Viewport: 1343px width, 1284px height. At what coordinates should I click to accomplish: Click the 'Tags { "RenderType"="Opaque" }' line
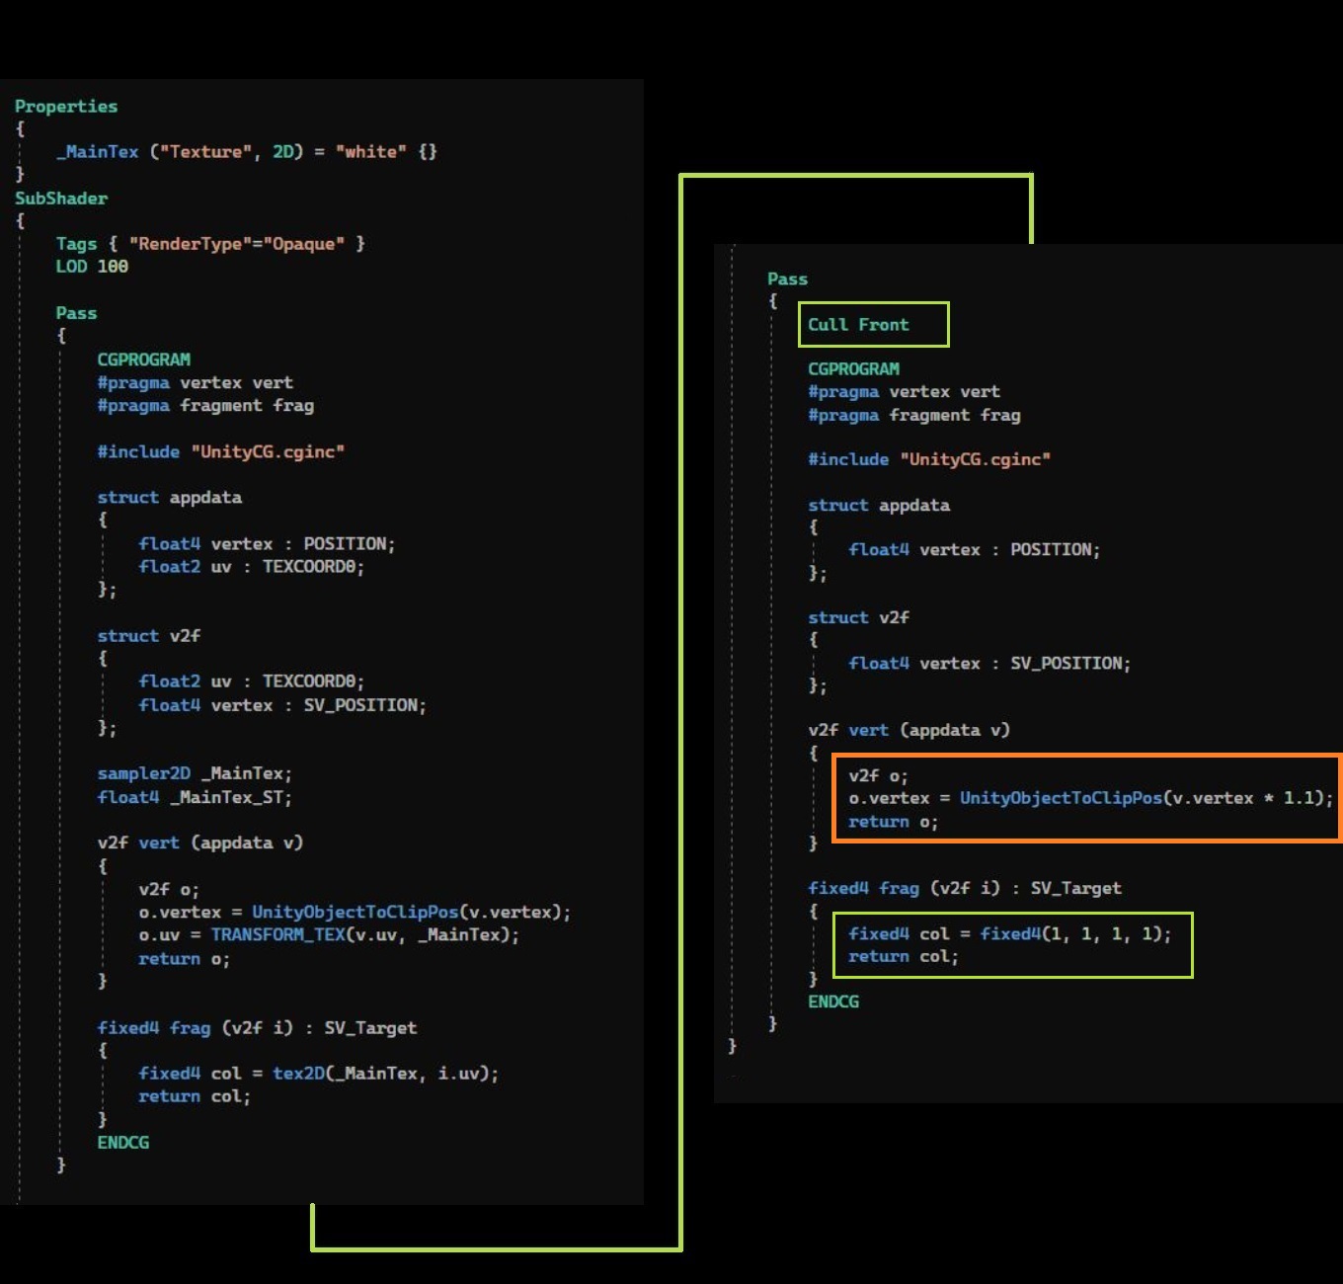[x=210, y=243]
